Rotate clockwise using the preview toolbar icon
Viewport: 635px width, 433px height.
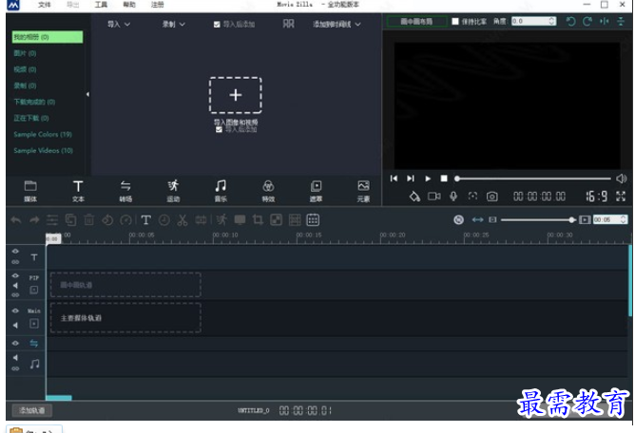(x=587, y=21)
